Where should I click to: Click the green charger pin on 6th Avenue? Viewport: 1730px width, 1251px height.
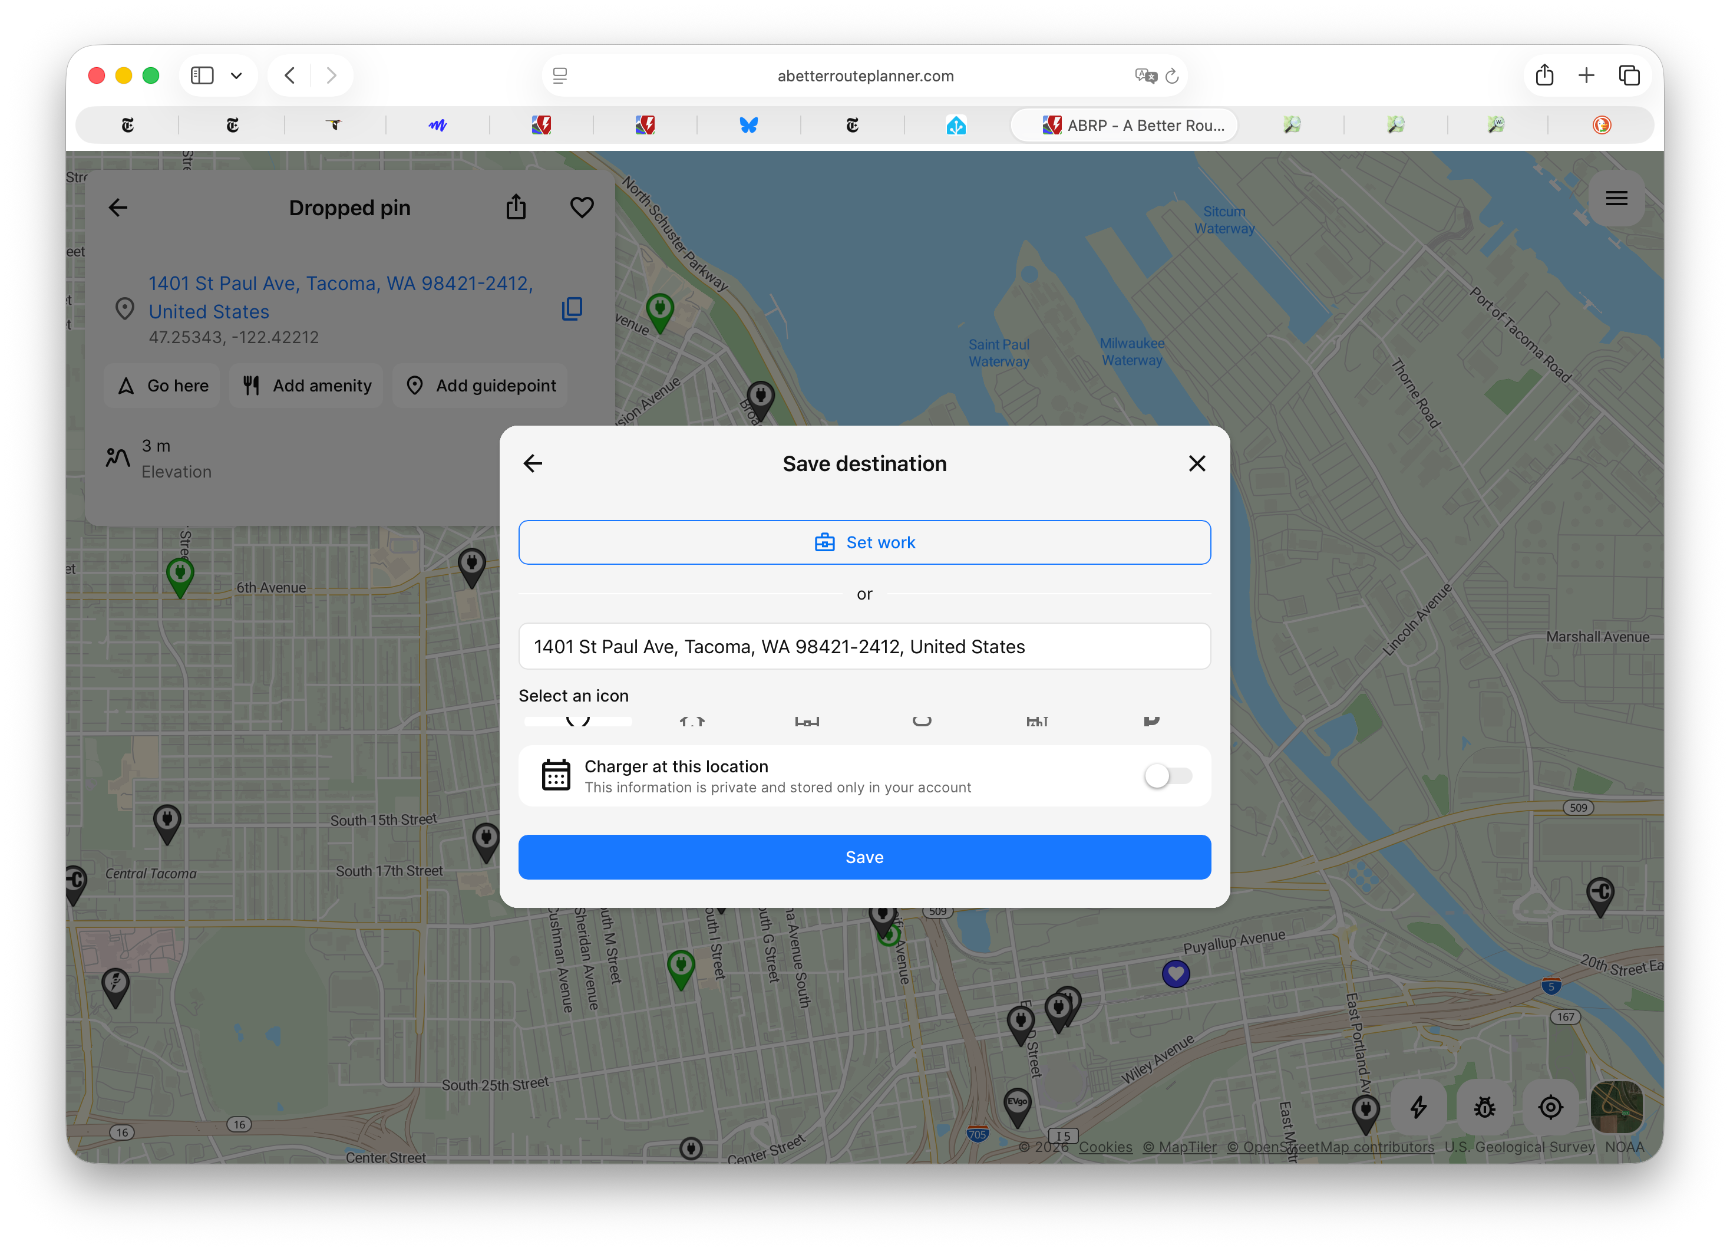(x=180, y=576)
